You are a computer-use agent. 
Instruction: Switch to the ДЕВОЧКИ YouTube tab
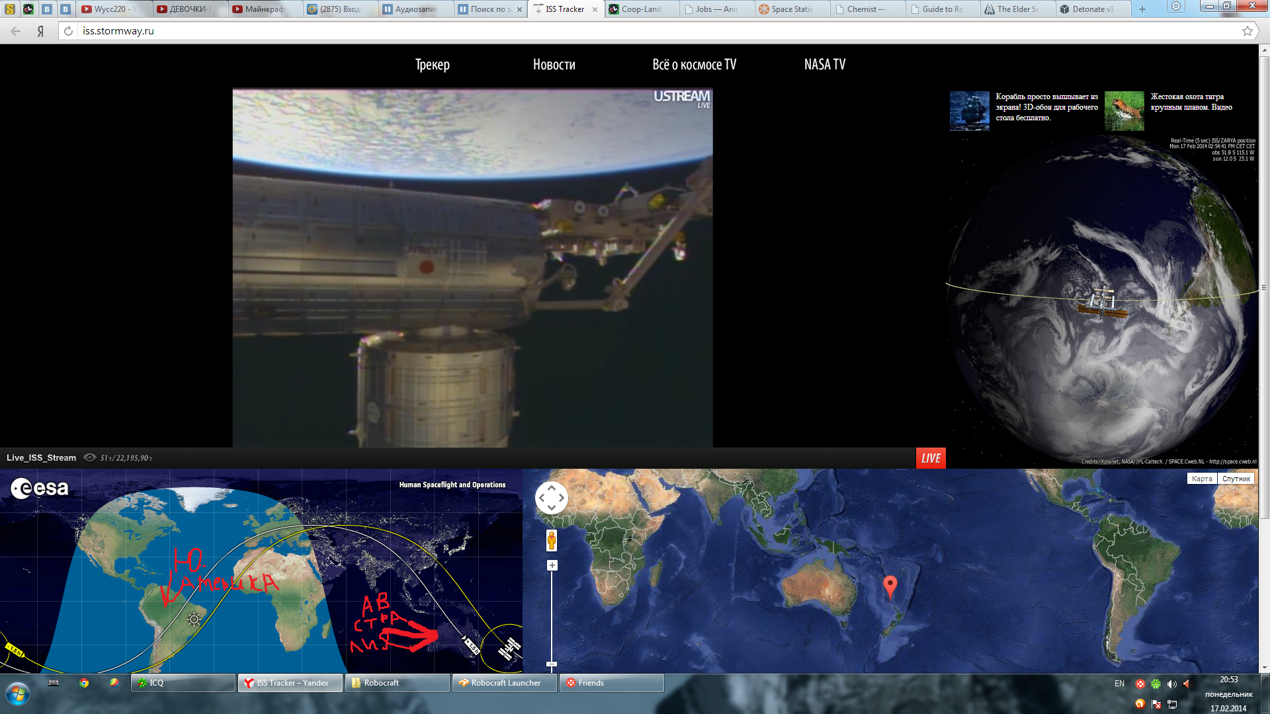[x=189, y=9]
